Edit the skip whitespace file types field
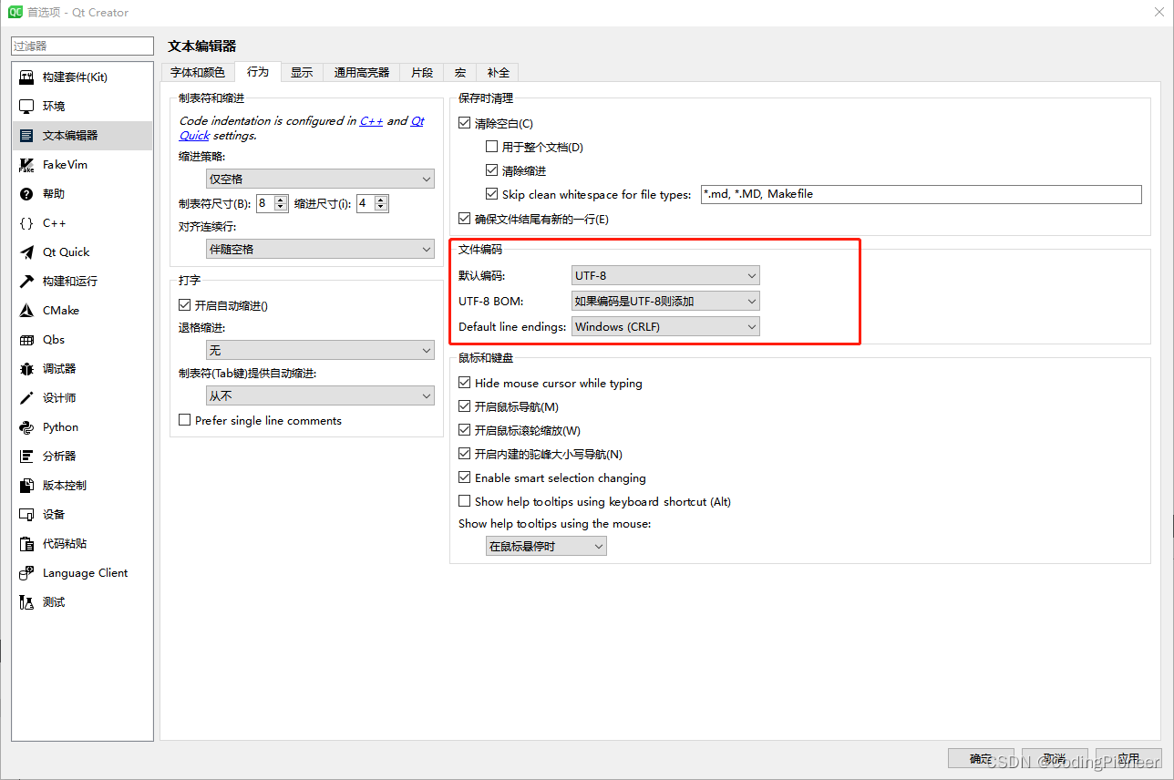 tap(921, 194)
